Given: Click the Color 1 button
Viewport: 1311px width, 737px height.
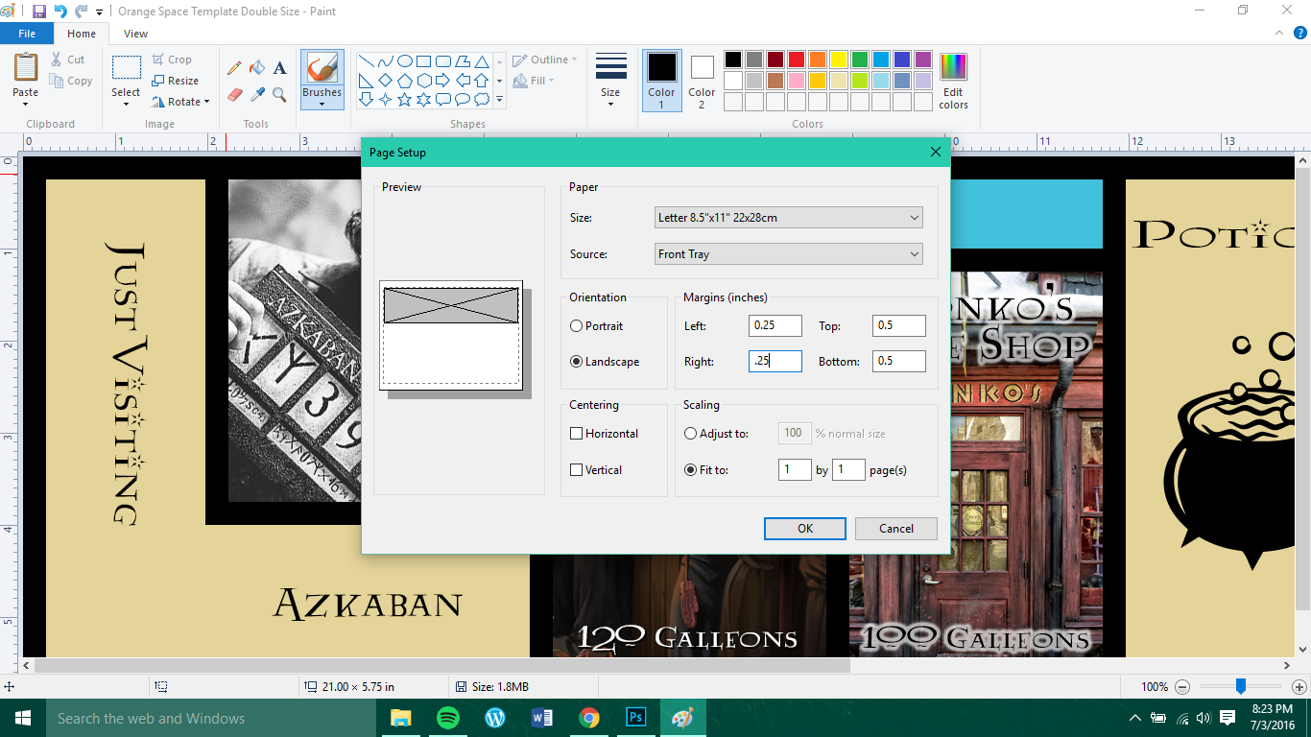Looking at the screenshot, I should (x=662, y=81).
